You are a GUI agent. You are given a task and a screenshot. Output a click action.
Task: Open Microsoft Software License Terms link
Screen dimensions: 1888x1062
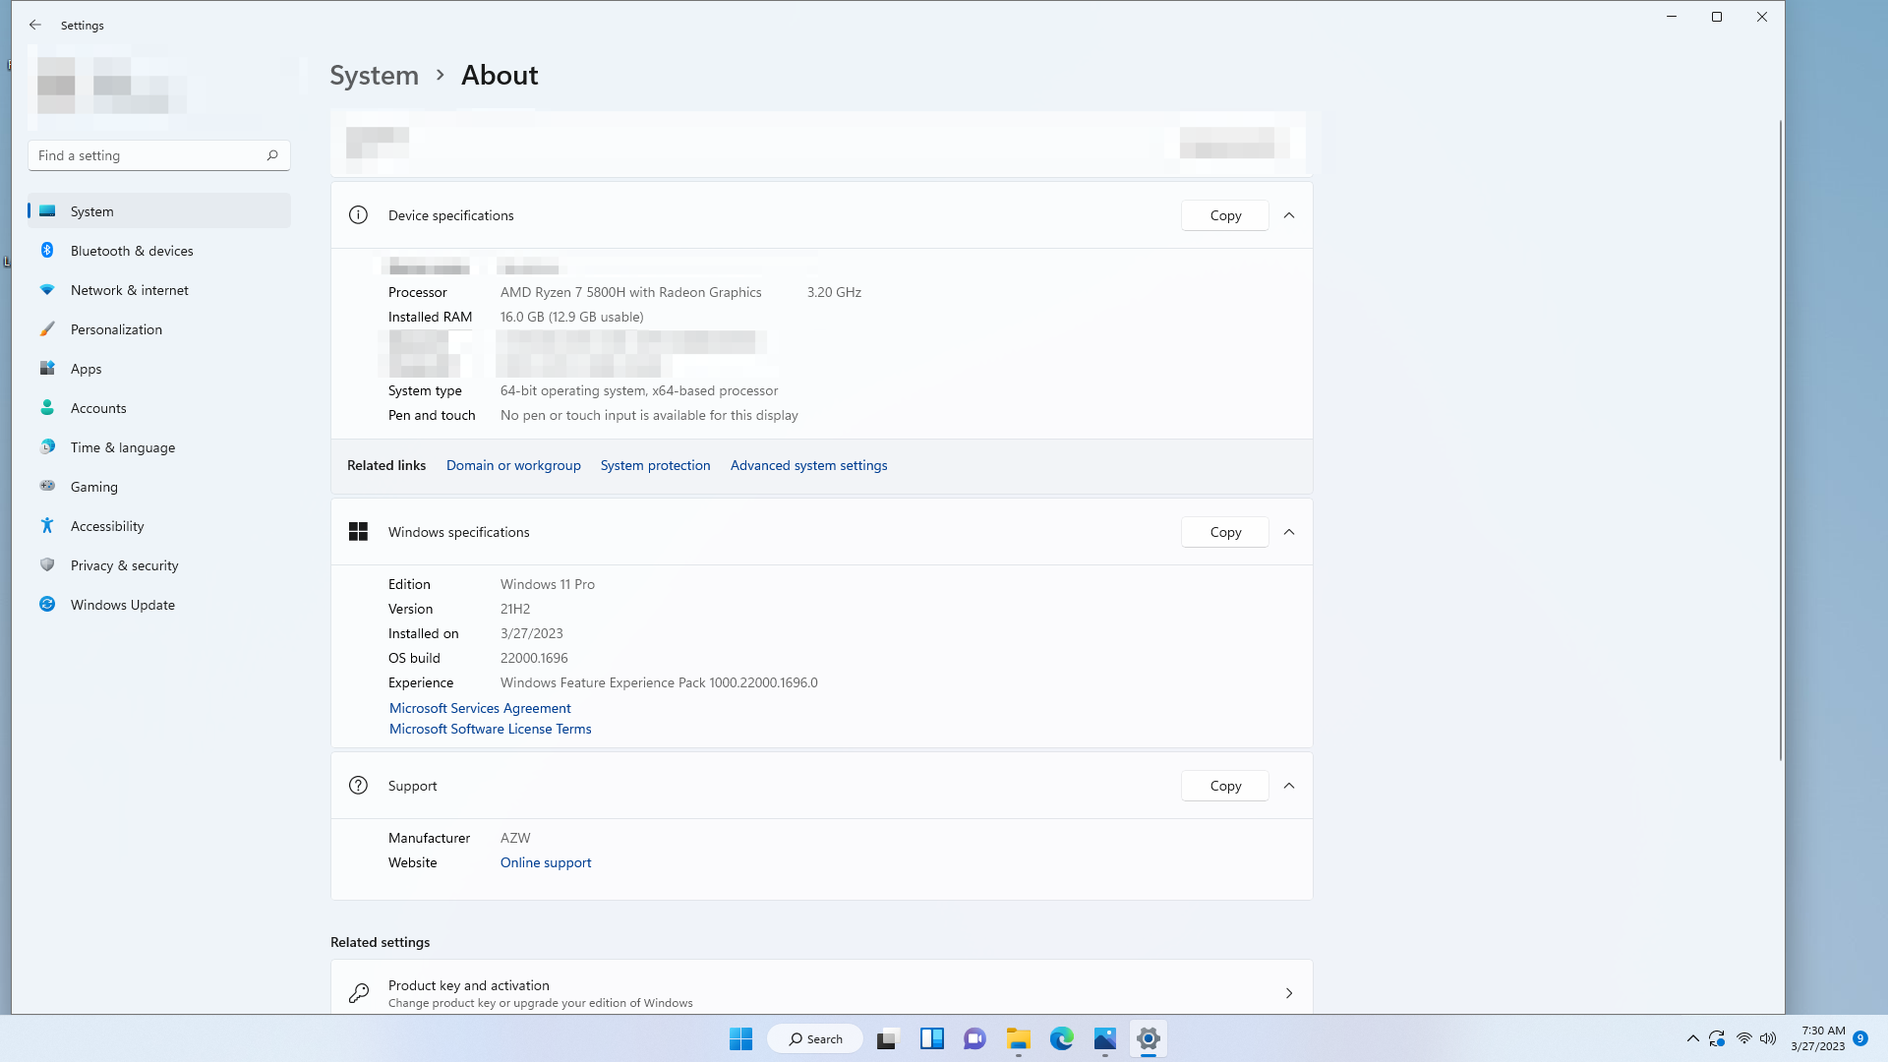point(490,729)
